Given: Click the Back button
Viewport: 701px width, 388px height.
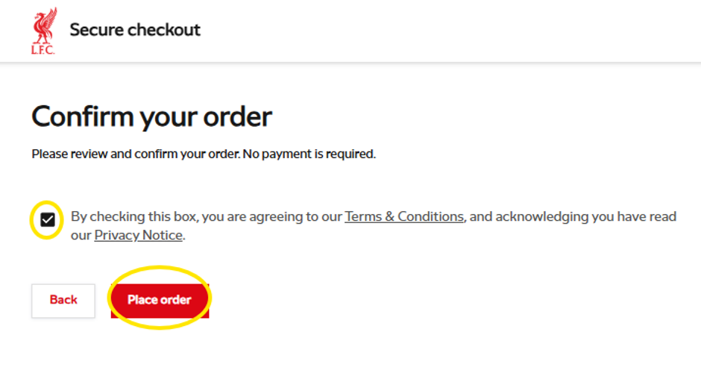Looking at the screenshot, I should tap(63, 301).
